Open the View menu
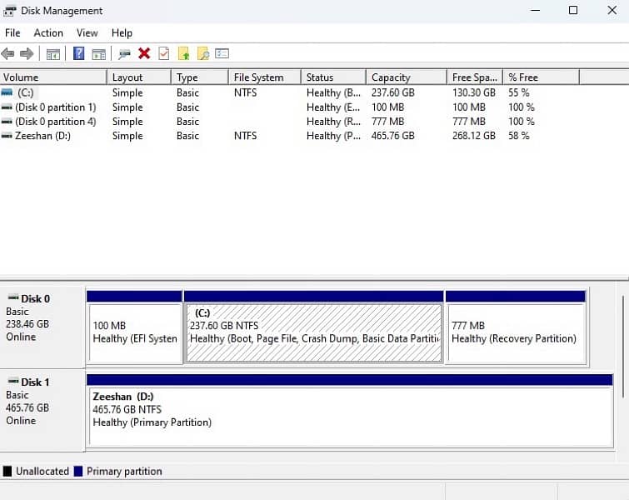 [x=87, y=32]
